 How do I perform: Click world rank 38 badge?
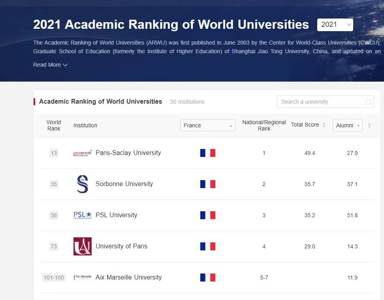(x=54, y=215)
